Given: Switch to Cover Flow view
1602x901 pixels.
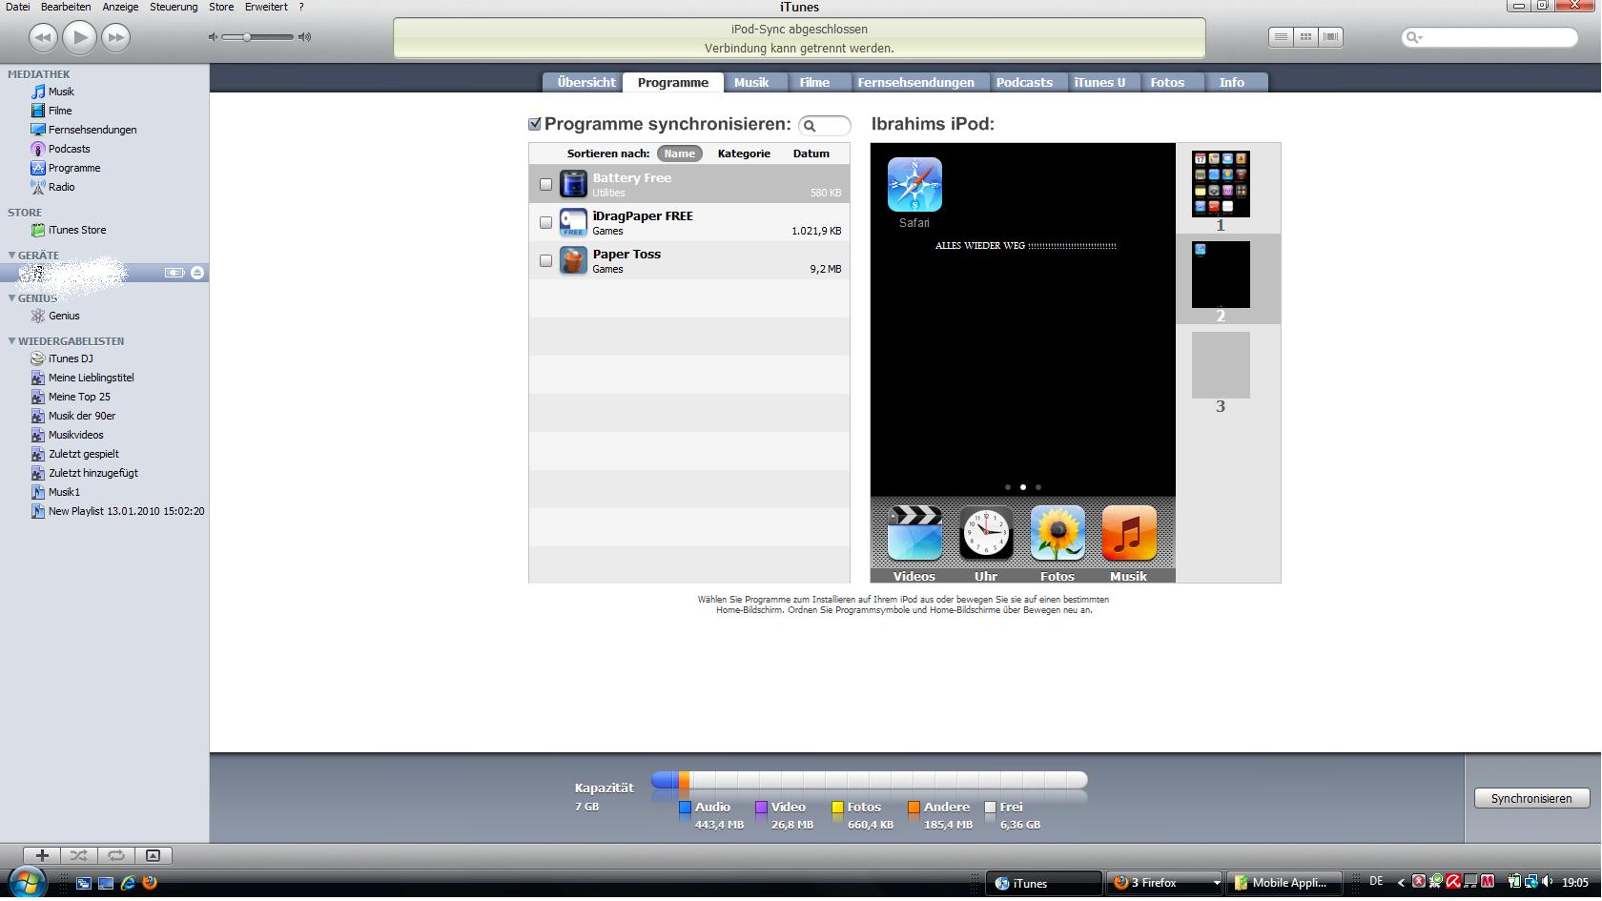Looking at the screenshot, I should pos(1331,36).
